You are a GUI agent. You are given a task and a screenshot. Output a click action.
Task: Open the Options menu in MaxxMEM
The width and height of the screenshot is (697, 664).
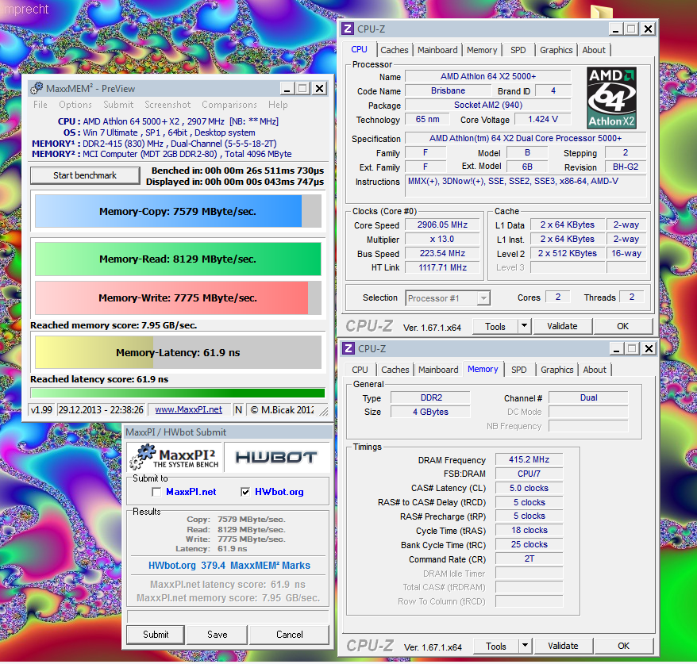(75, 105)
